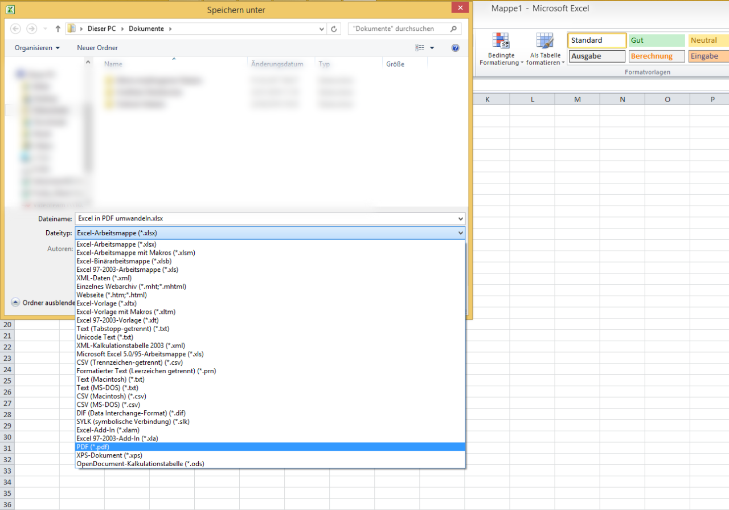This screenshot has width=729, height=510.
Task: Select Excel 97-2003-Arbeitsmappe (*.xls)
Action: [x=271, y=270]
